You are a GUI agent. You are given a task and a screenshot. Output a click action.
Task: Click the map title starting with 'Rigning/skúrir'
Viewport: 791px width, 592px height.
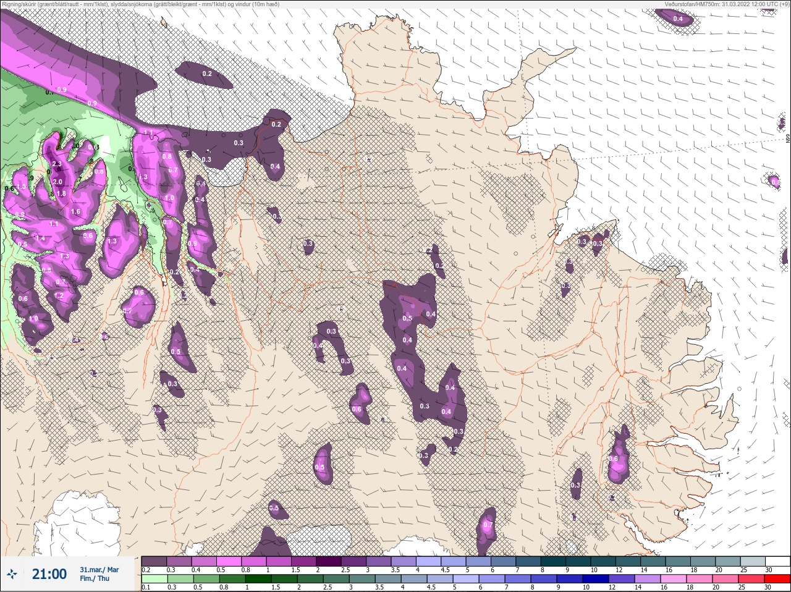tap(140, 4)
